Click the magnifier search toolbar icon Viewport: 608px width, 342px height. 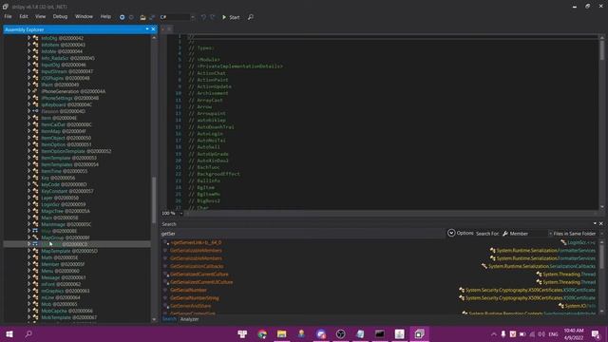pos(251,17)
